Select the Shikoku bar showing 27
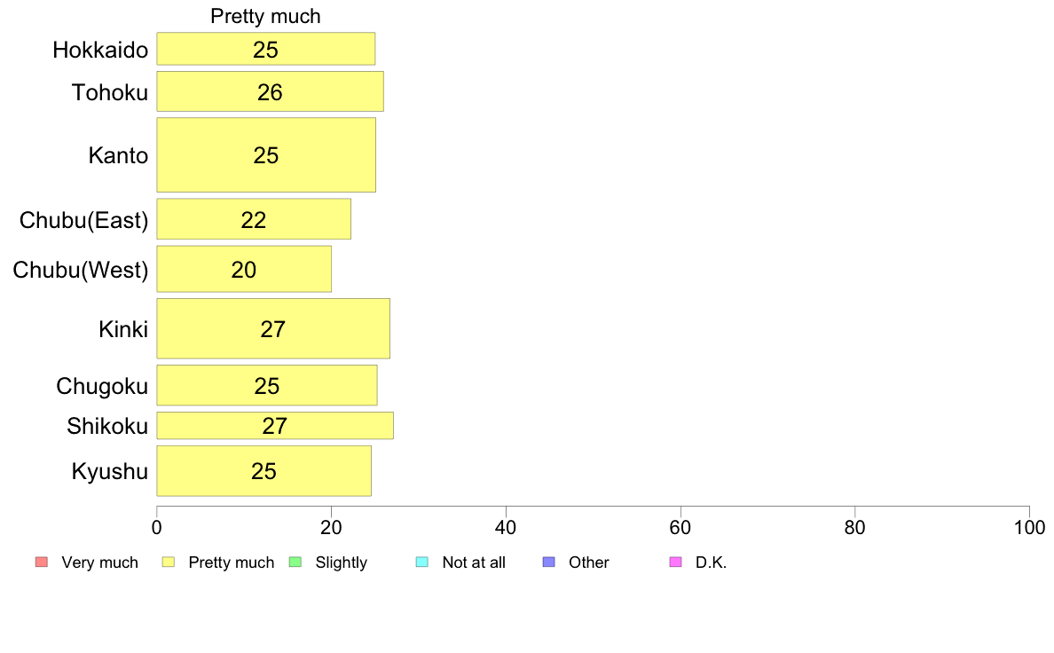 [275, 426]
